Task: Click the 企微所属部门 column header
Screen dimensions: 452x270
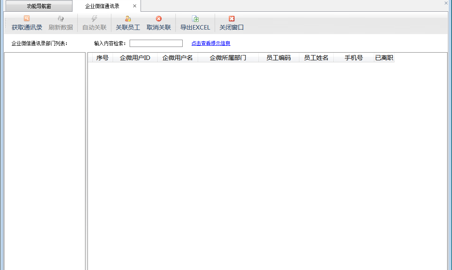Action: point(228,58)
